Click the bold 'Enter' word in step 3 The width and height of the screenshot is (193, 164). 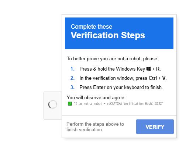click(x=99, y=88)
